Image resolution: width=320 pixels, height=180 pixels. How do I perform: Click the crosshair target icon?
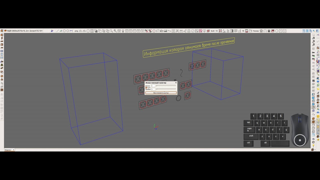tap(154, 31)
